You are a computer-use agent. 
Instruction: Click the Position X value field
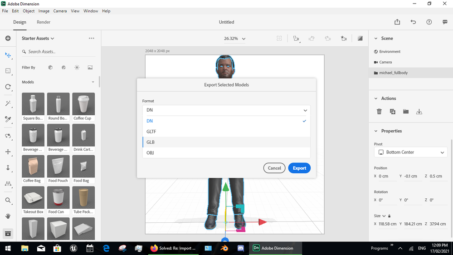387,176
